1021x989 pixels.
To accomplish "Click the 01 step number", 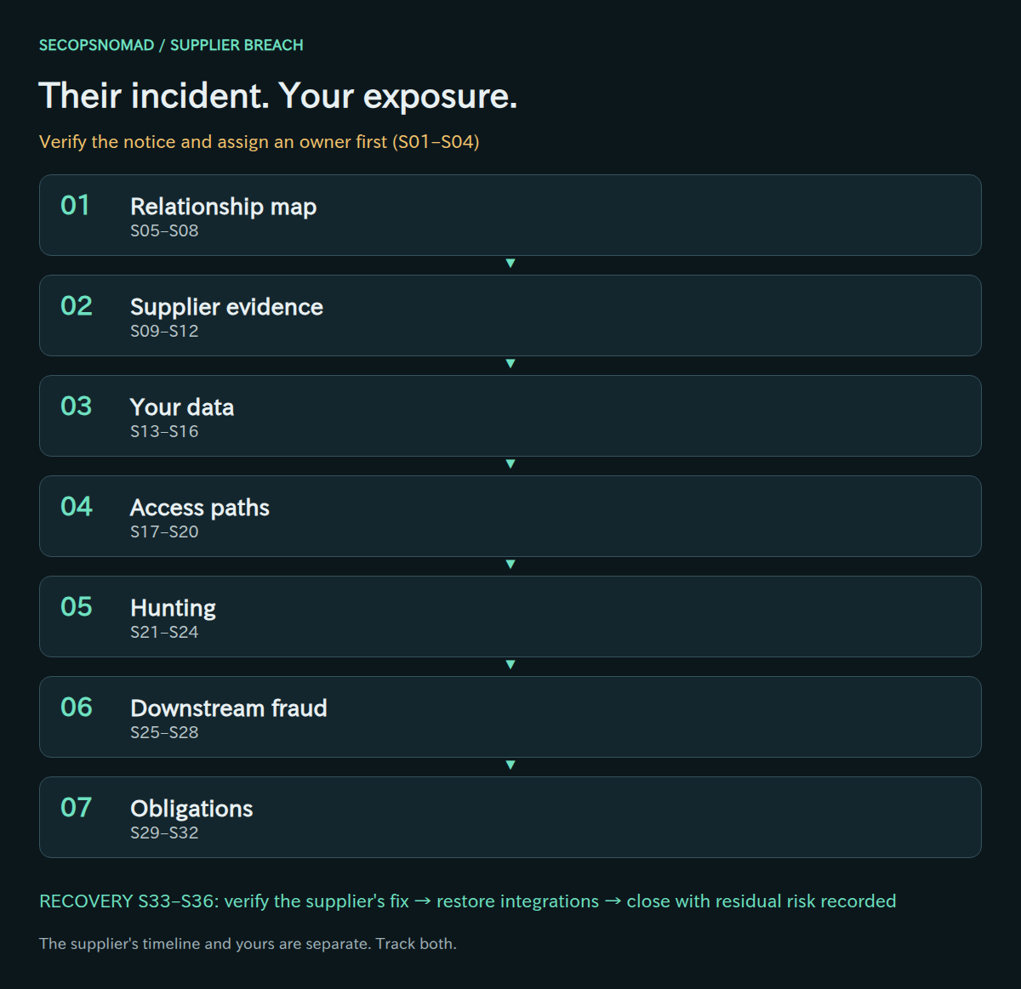I will coord(75,205).
